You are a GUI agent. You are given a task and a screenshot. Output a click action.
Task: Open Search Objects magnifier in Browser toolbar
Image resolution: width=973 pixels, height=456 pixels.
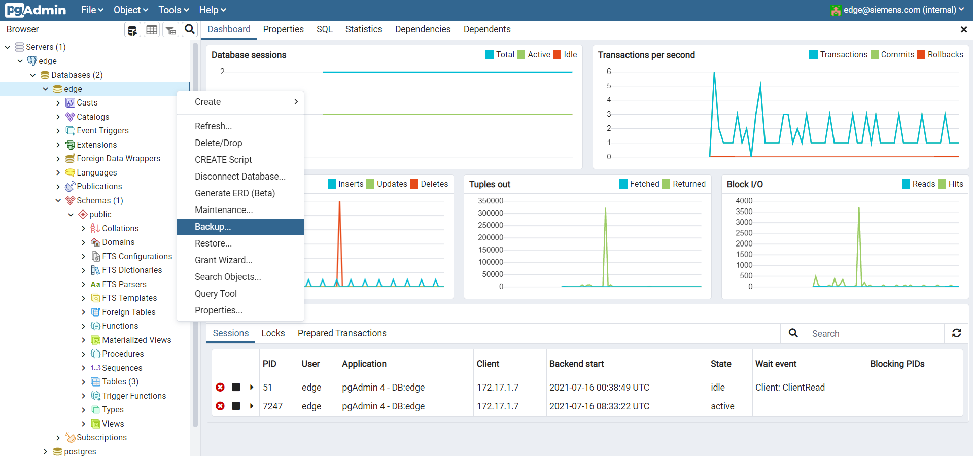tap(190, 29)
